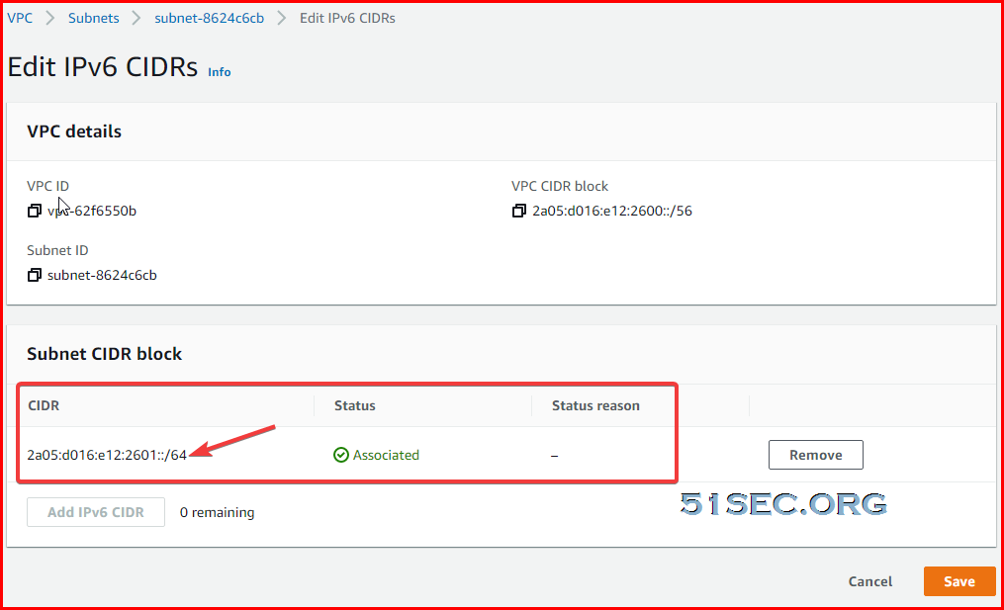Click the Status column header

355,405
